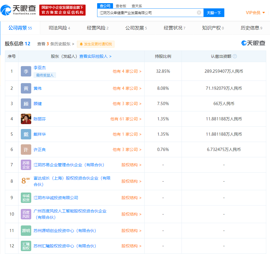This screenshot has width=270, height=254.
Task: Select the 查老板 search tab
Action: 121,6
